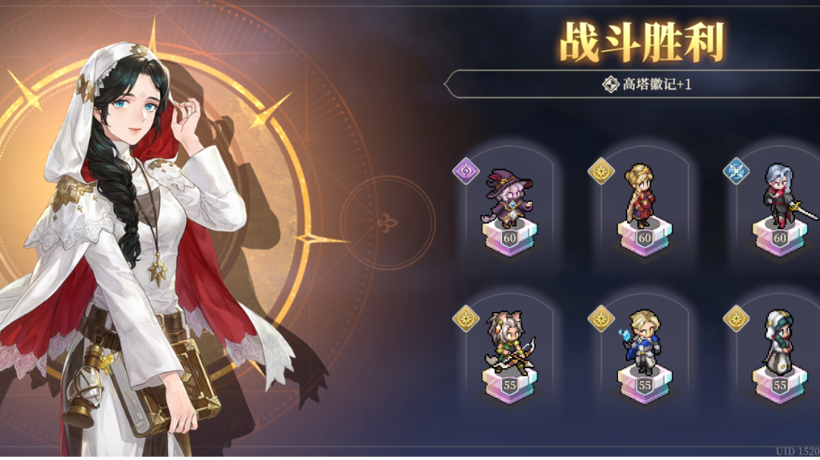Click gold star icon beside white-hooded healer
820x460 pixels.
click(736, 318)
